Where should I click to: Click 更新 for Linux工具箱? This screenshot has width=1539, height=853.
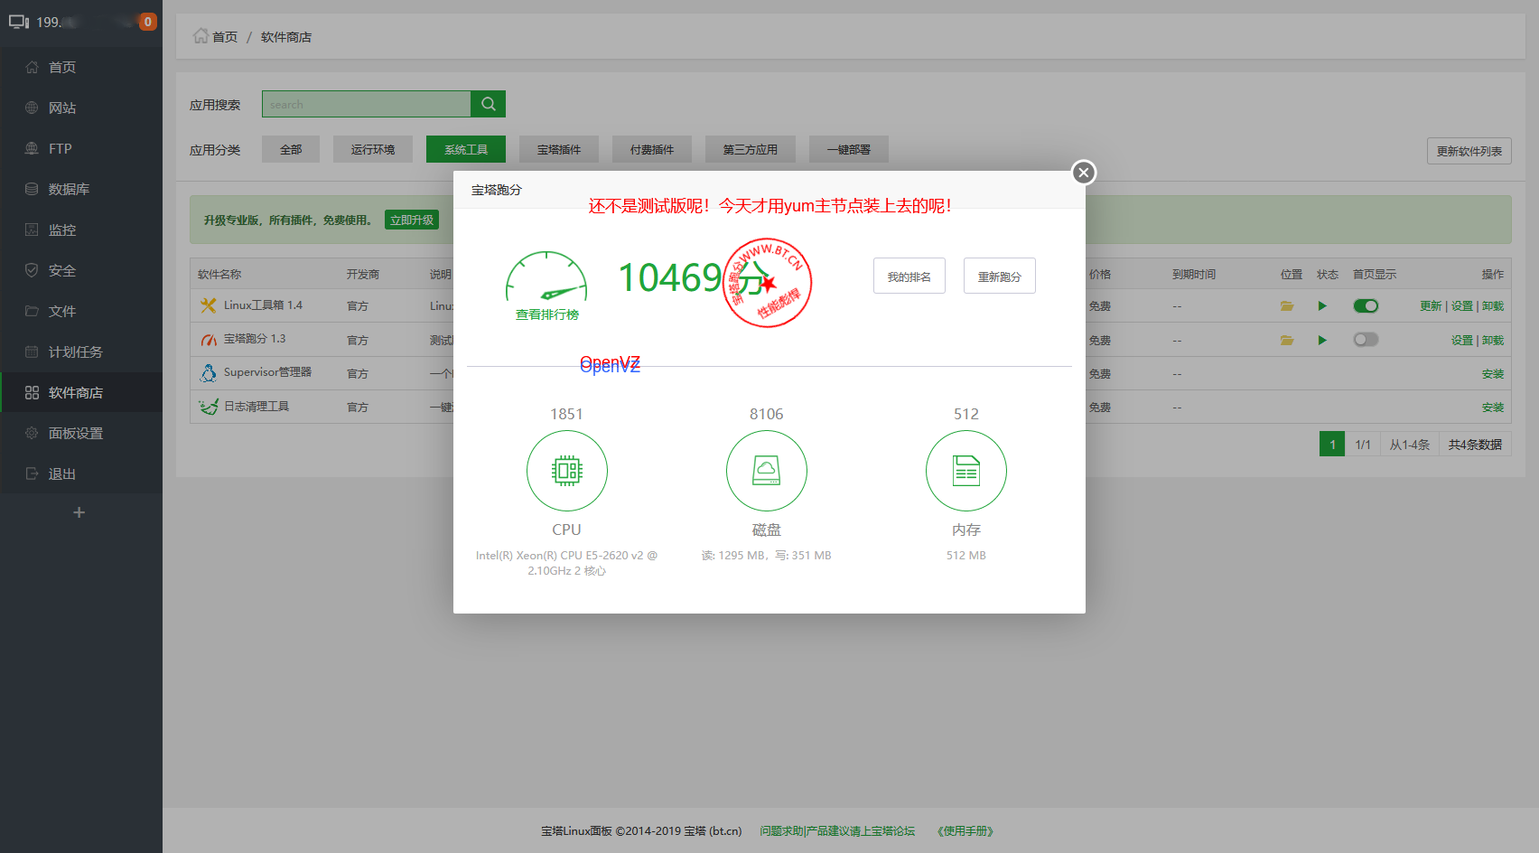1431,306
